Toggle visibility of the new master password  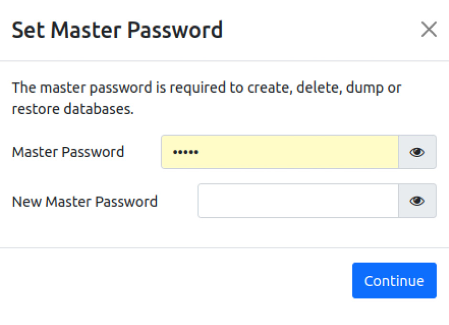point(417,201)
